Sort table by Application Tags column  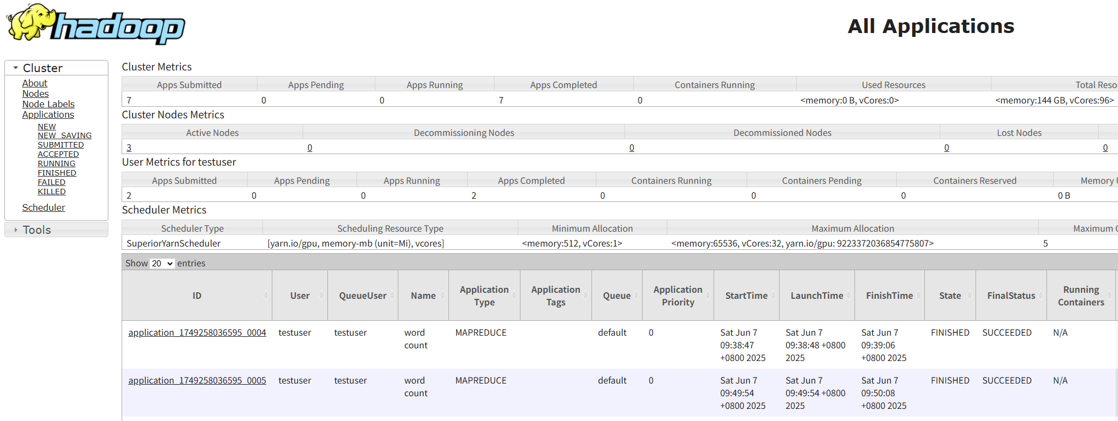tap(556, 296)
